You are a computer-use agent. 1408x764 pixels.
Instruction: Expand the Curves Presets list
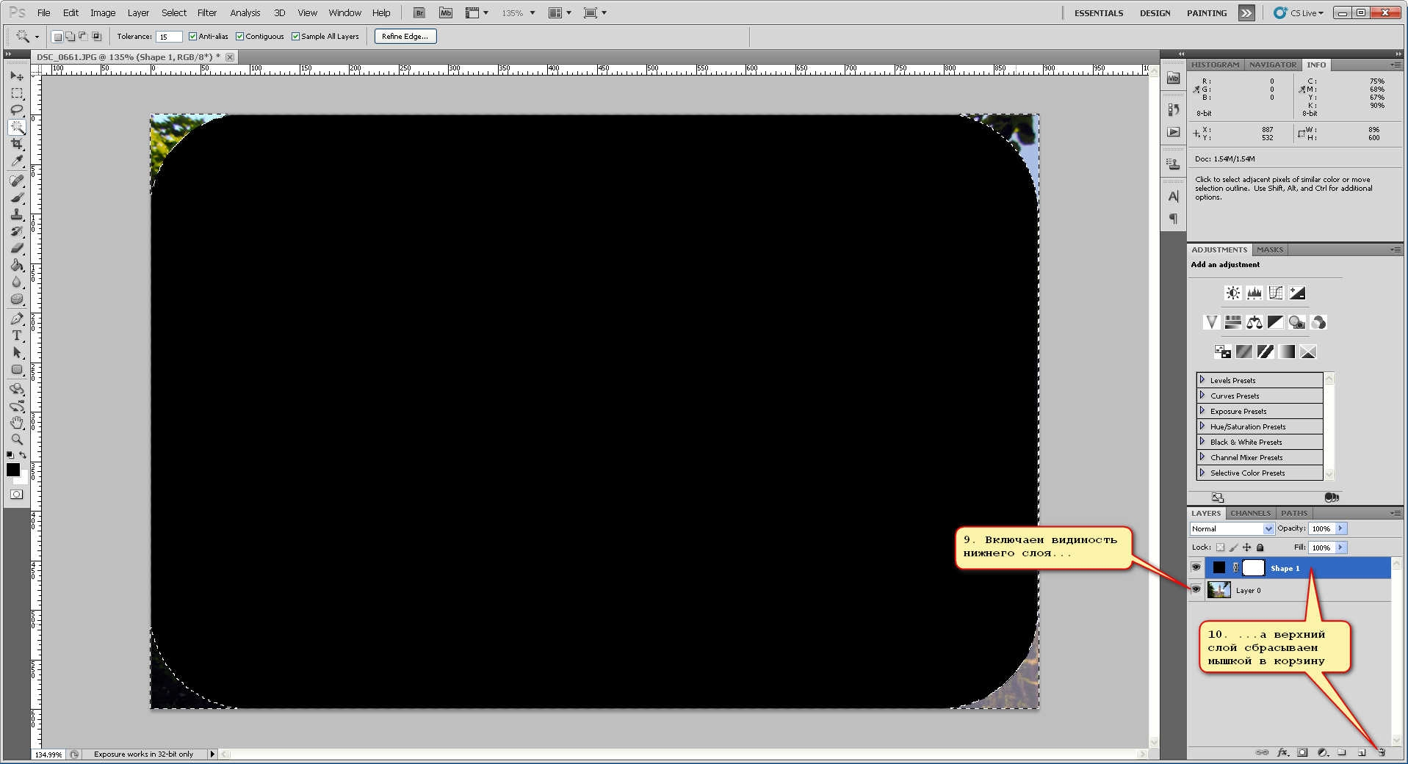(x=1202, y=396)
